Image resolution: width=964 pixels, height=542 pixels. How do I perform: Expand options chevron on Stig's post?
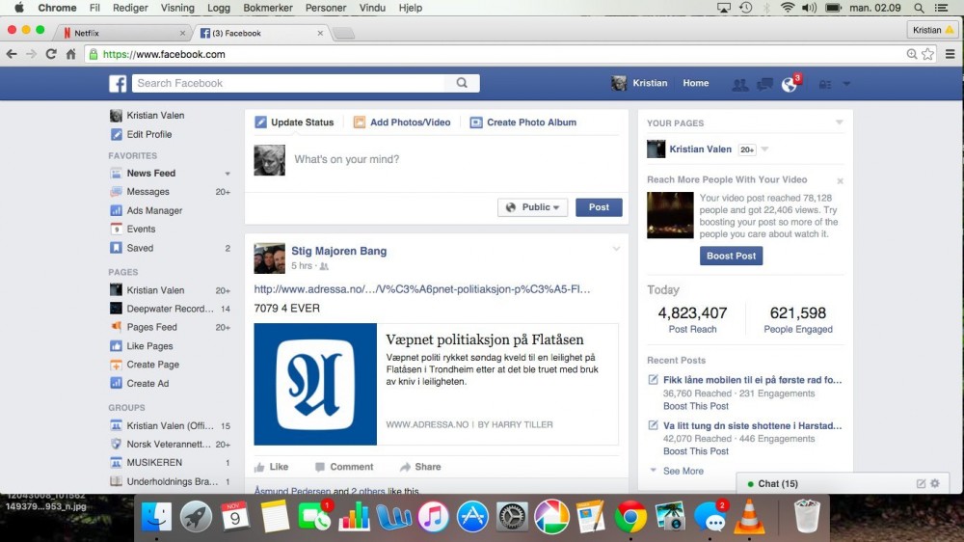(616, 249)
